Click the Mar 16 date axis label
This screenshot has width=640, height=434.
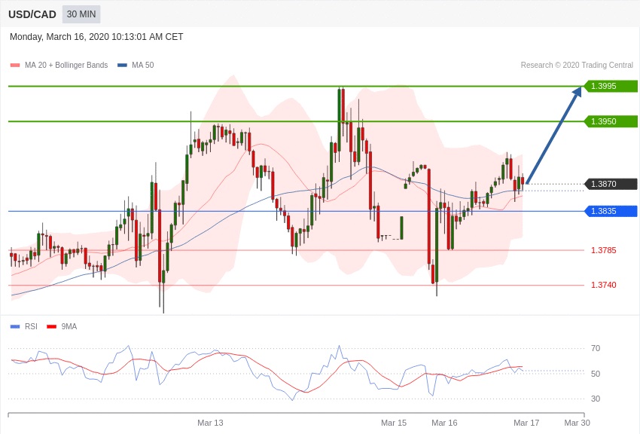[444, 423]
